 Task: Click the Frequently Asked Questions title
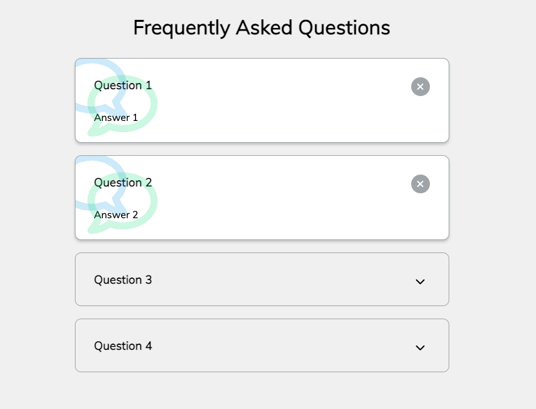coord(261,27)
